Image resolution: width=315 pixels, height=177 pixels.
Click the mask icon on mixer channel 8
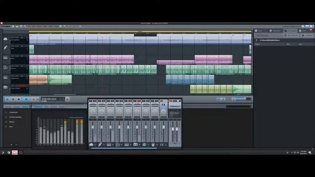[x=153, y=144]
